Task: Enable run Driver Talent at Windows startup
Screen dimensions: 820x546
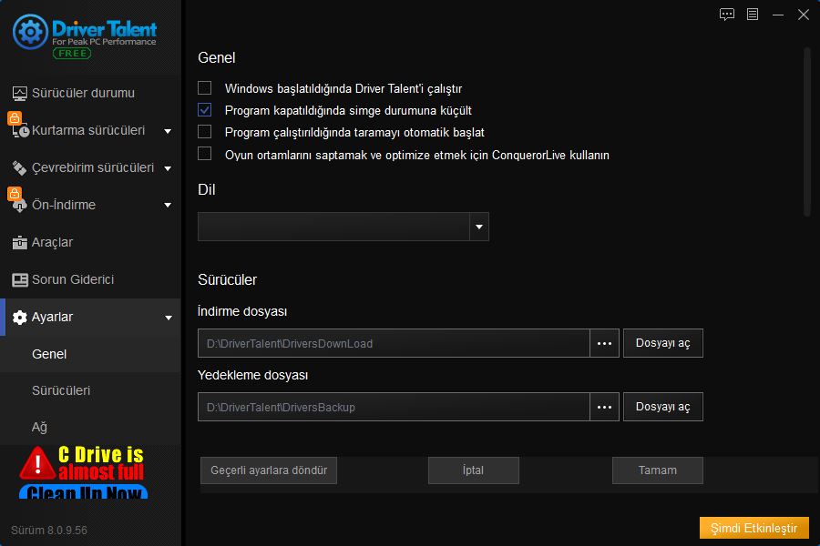Action: click(204, 87)
